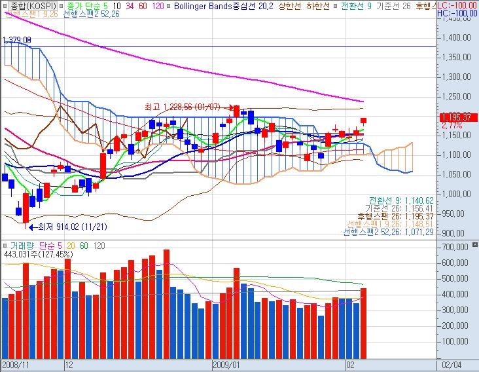Select the 2008/11 date on time axis
Screen dimensions: 479x372
(x=14, y=363)
